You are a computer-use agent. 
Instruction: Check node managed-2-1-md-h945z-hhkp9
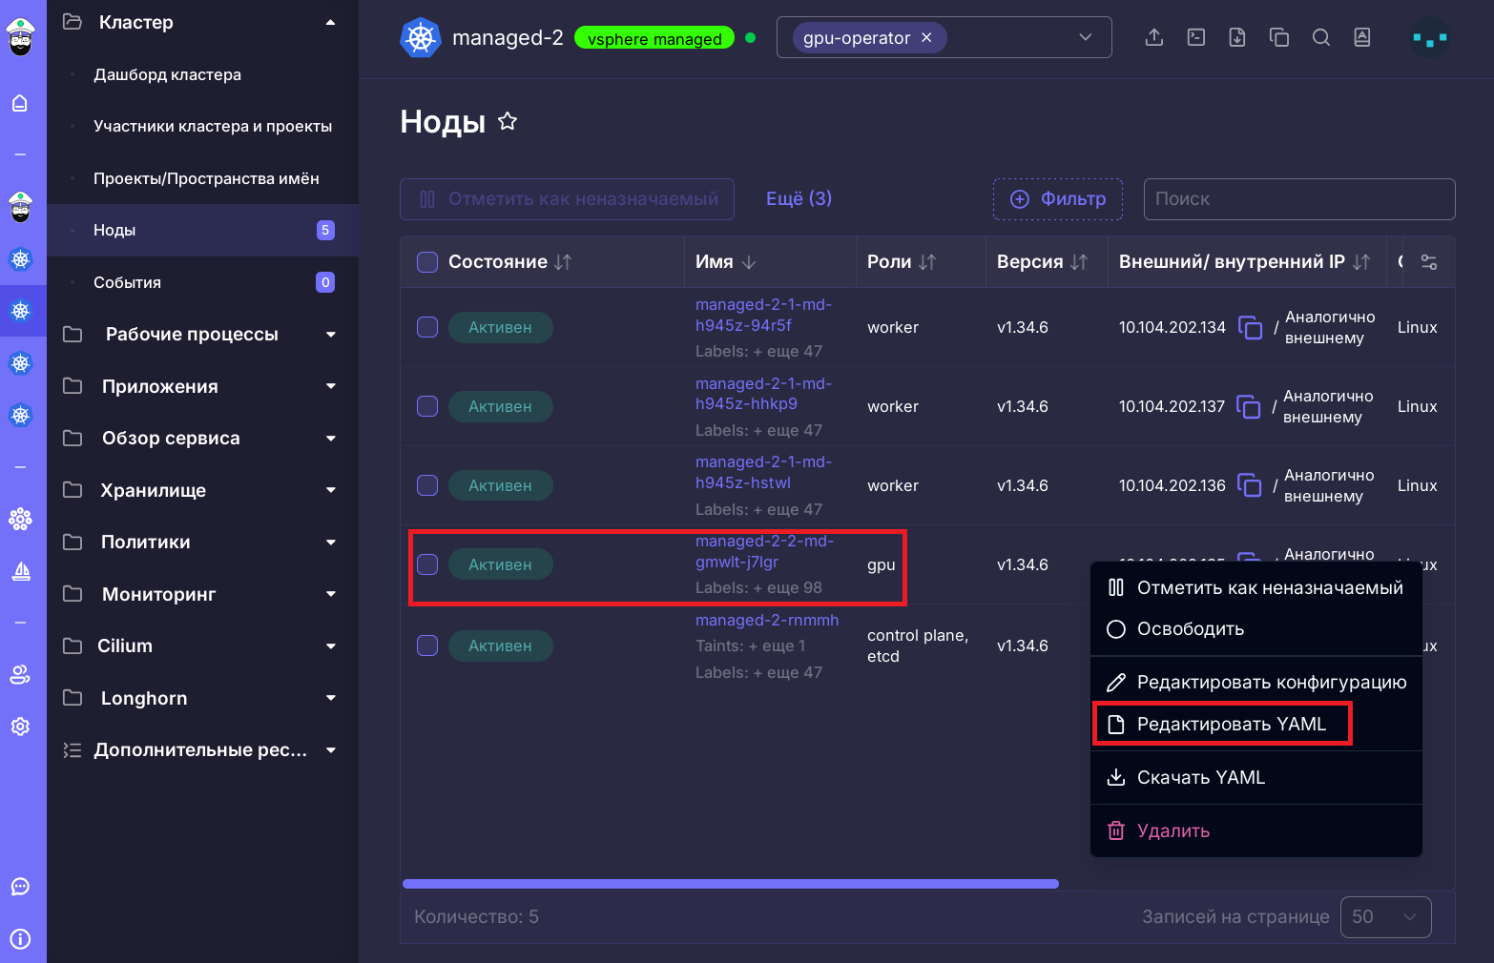(x=427, y=406)
